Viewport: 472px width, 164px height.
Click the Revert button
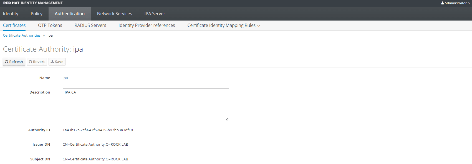pyautogui.click(x=37, y=62)
